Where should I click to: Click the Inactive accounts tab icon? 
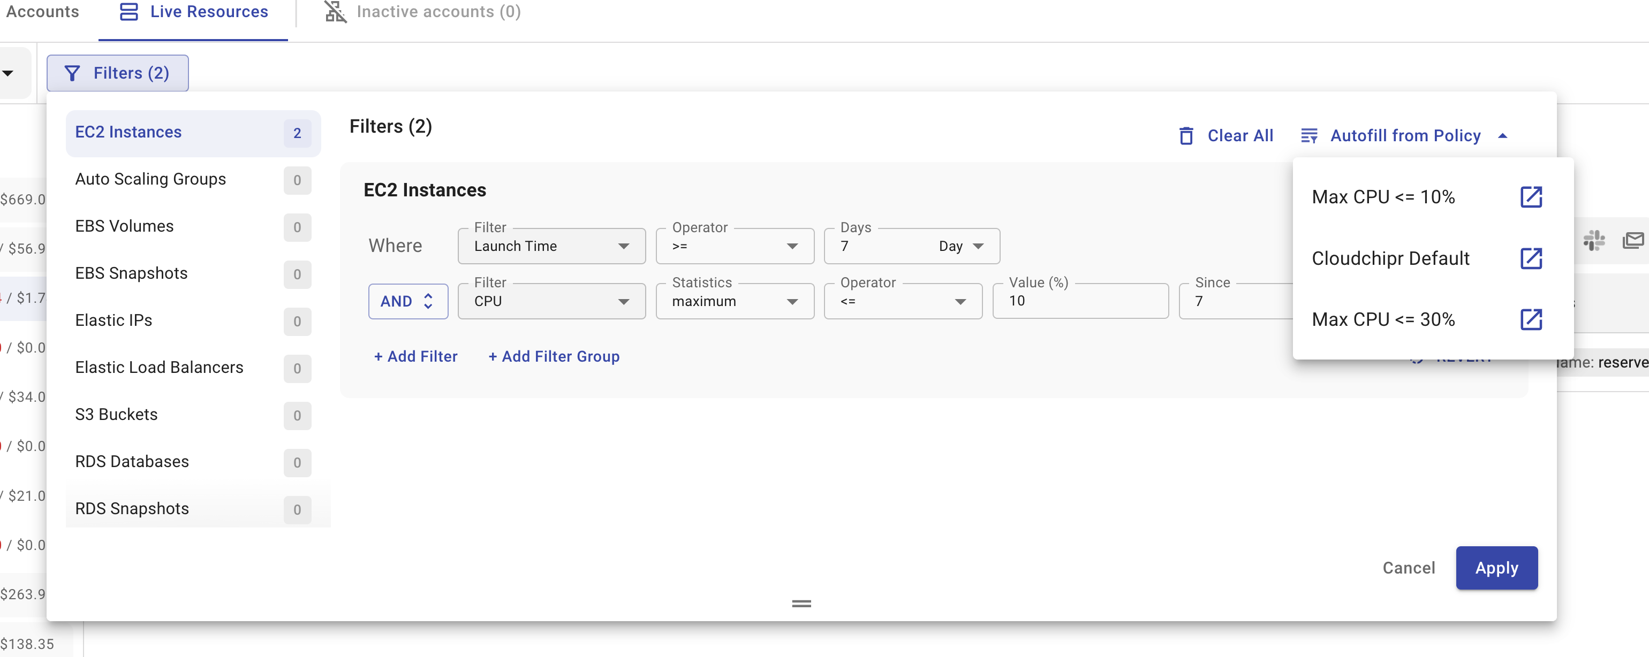(x=336, y=12)
